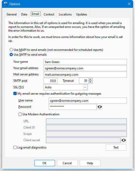This screenshot has height=171, width=135.
Task: Open the Locations tab
Action: tap(65, 14)
